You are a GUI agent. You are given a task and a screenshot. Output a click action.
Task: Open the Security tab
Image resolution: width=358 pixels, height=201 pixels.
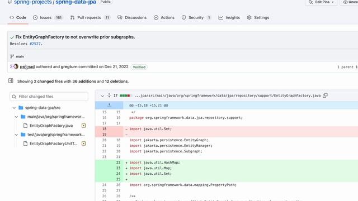click(x=196, y=17)
